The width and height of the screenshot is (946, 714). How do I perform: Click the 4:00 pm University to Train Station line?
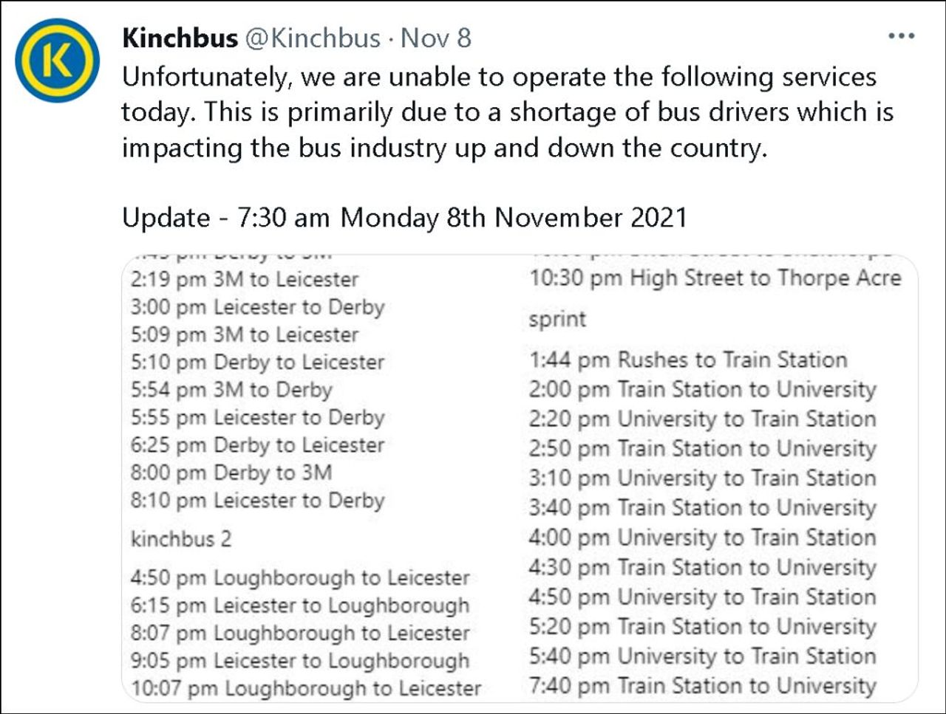[x=702, y=537]
